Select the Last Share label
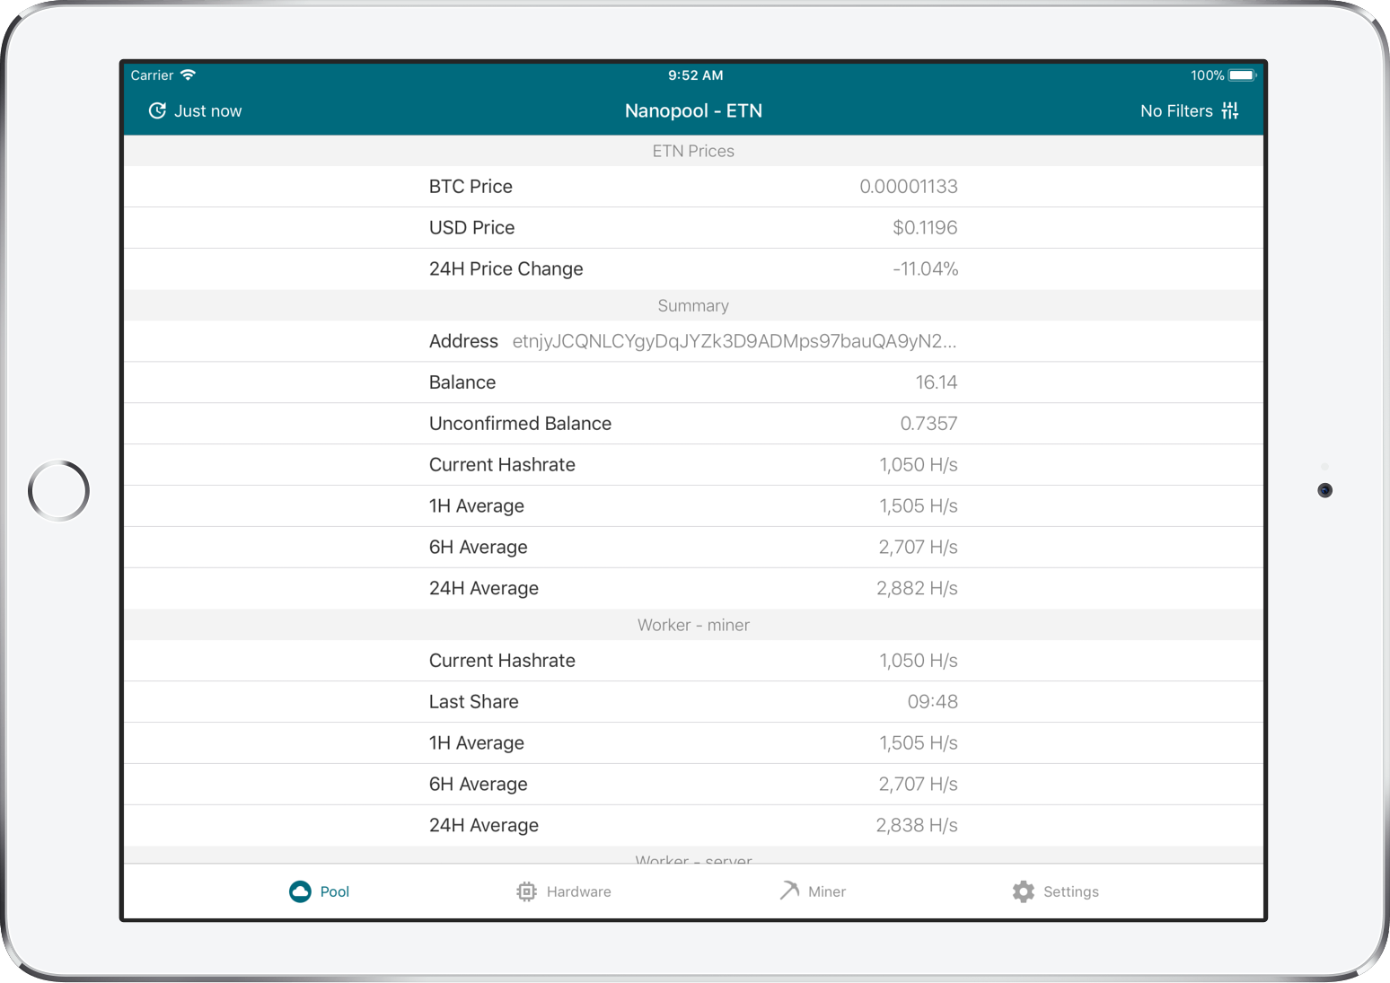The width and height of the screenshot is (1390, 983). (x=474, y=702)
